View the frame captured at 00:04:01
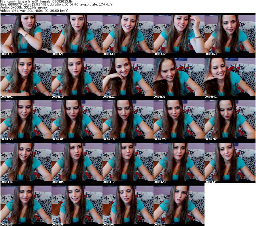This screenshot has height=226, width=256. (x=128, y=205)
